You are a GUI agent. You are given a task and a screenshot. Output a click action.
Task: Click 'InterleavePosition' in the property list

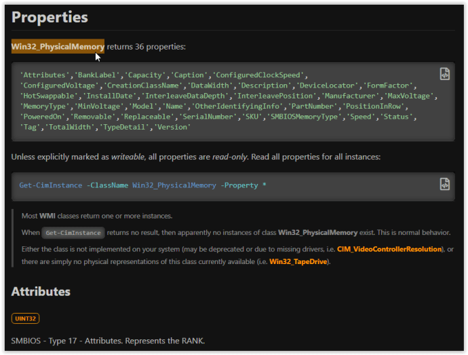(275, 96)
